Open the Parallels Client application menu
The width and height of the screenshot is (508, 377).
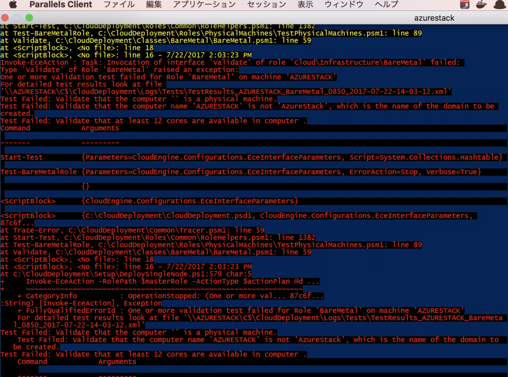(x=61, y=4)
